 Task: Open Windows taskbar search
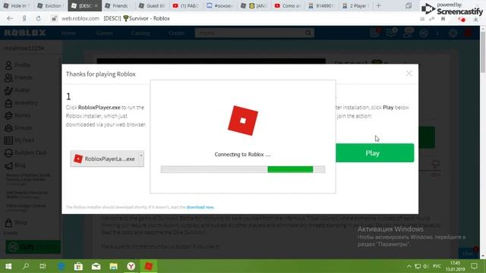pos(26,266)
